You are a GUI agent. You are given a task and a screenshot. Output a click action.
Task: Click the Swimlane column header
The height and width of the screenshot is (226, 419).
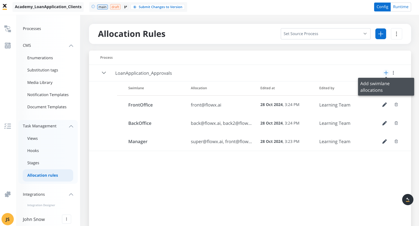pyautogui.click(x=136, y=88)
